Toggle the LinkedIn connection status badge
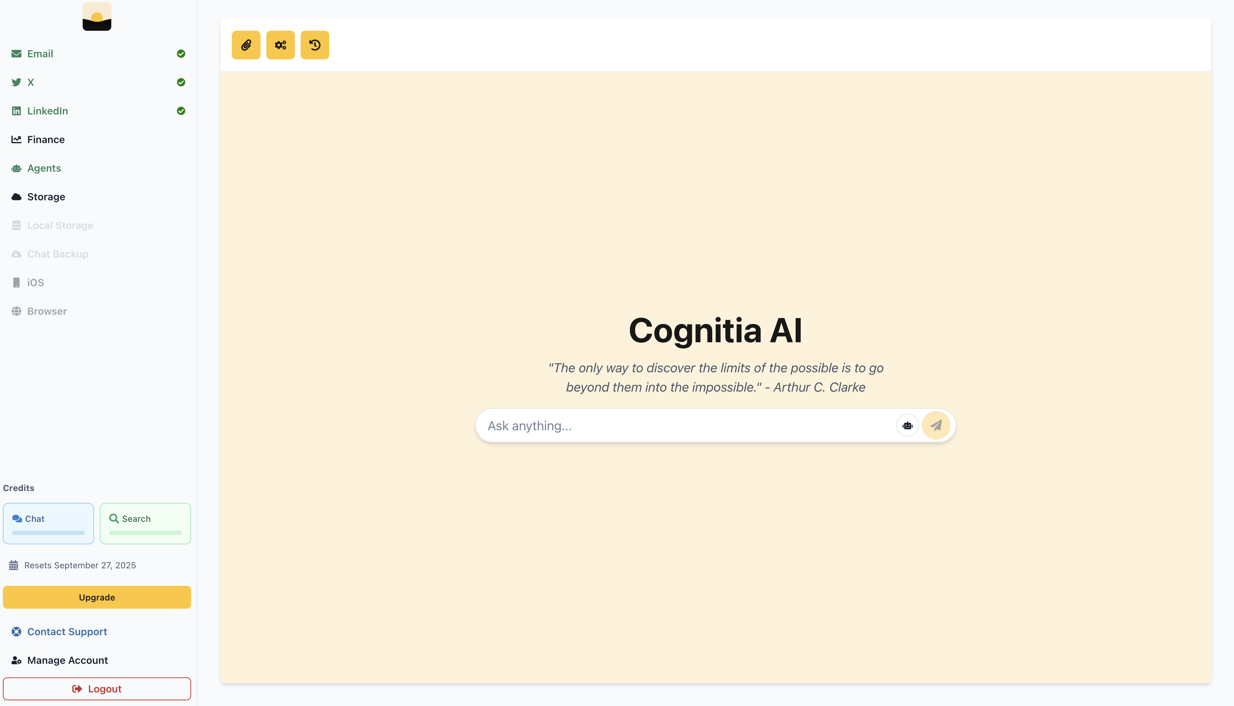 [180, 111]
